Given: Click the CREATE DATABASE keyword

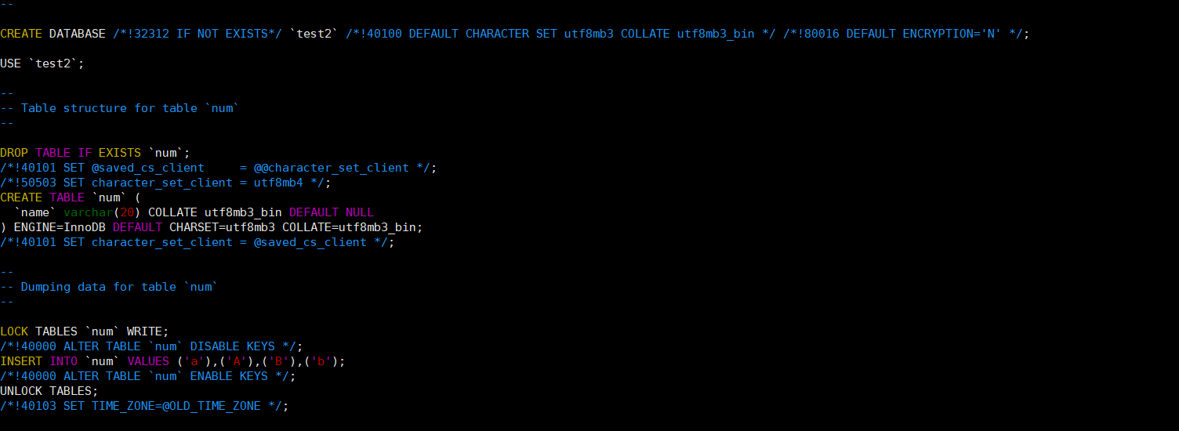Looking at the screenshot, I should coord(53,34).
